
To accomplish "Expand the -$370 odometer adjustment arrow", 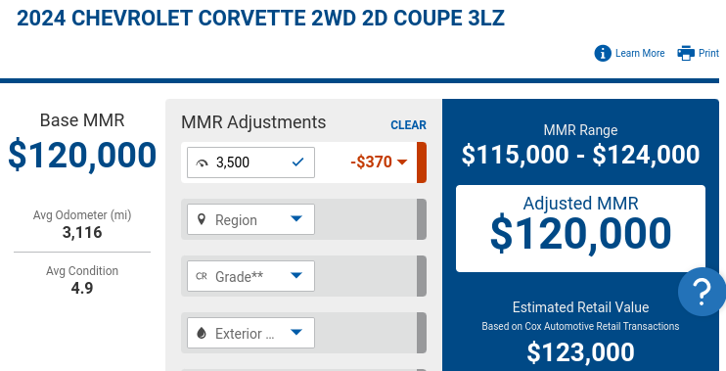I will [402, 162].
